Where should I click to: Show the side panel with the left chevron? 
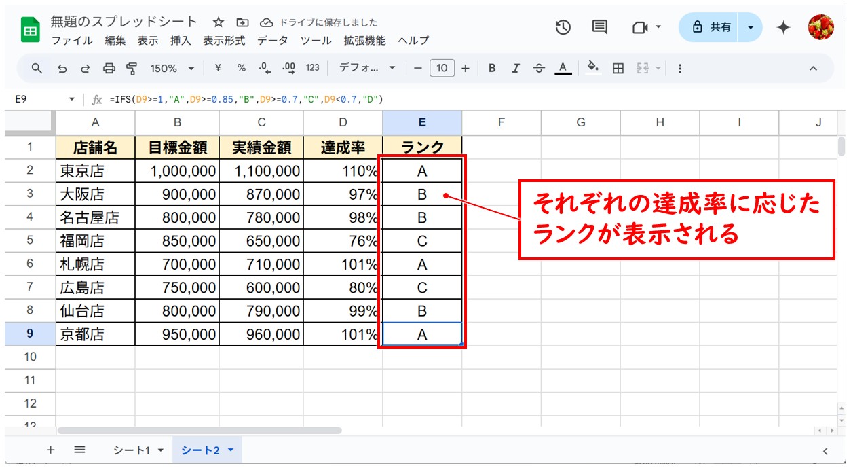click(x=825, y=451)
